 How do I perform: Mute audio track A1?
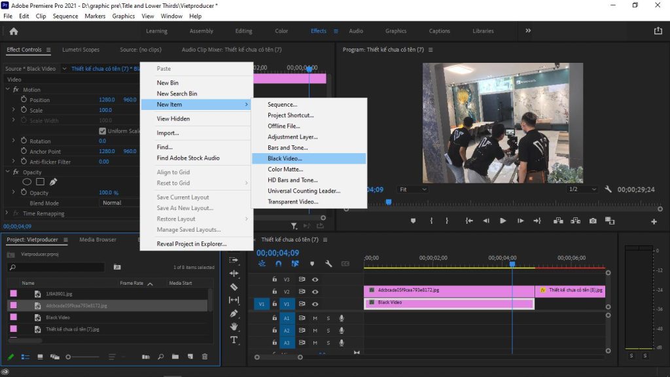pyautogui.click(x=315, y=319)
